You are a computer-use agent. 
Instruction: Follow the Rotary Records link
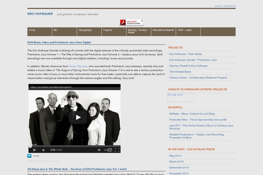coord(78,66)
